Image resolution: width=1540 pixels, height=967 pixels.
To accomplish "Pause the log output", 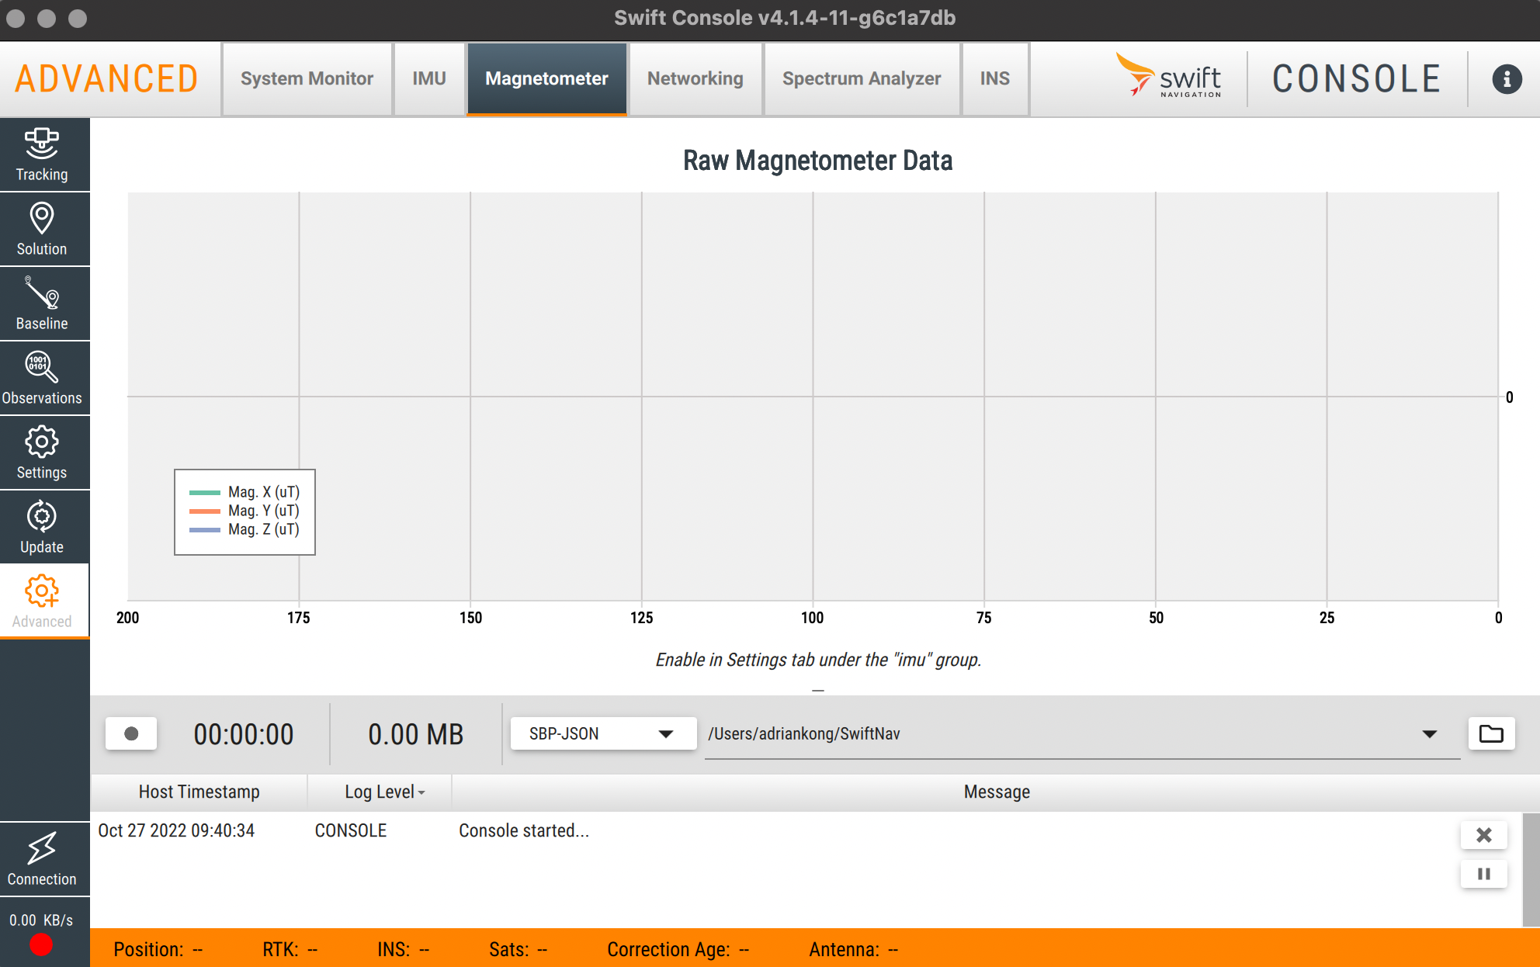I will [x=1483, y=874].
